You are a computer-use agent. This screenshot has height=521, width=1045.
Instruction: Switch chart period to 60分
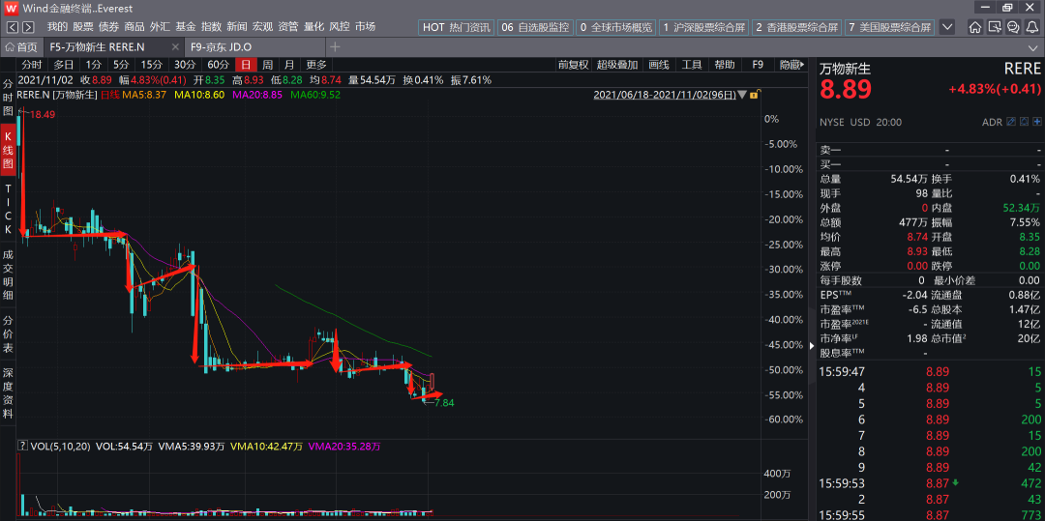point(219,65)
